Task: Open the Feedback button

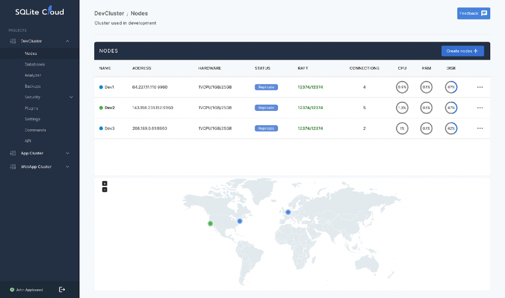Action: (473, 14)
